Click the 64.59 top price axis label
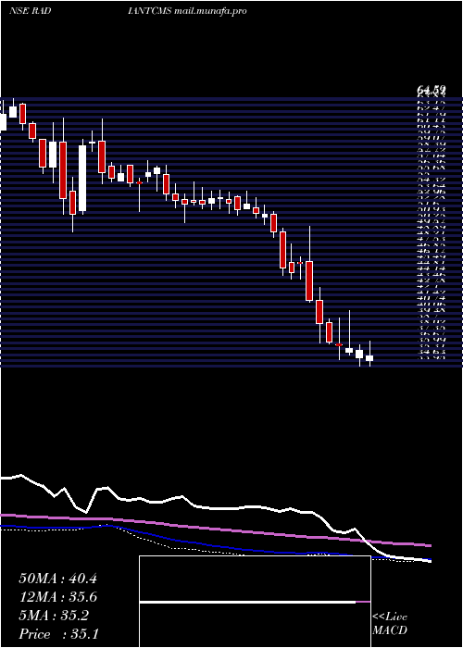 431,89
